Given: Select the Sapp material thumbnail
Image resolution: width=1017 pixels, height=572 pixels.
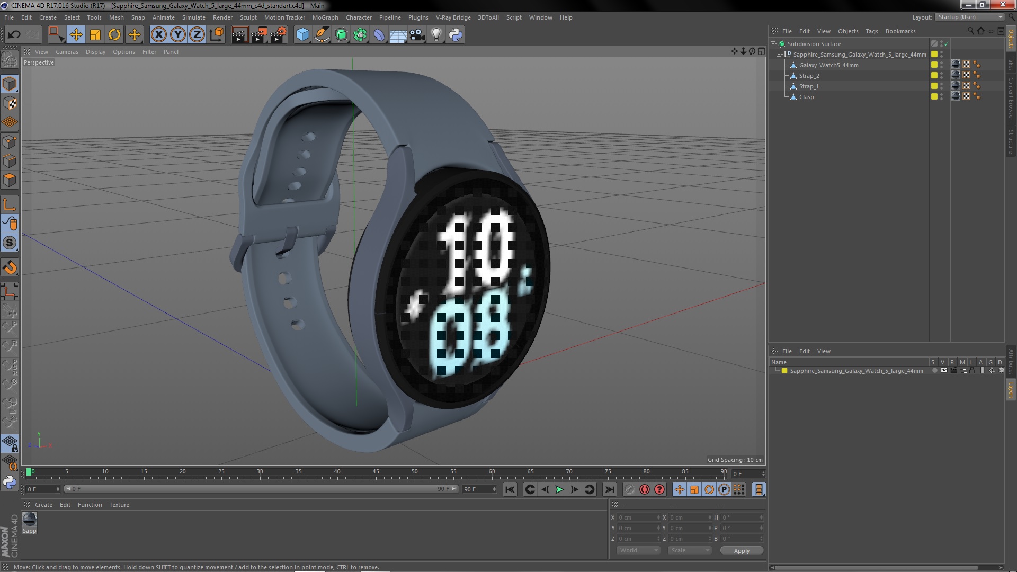Looking at the screenshot, I should point(30,520).
